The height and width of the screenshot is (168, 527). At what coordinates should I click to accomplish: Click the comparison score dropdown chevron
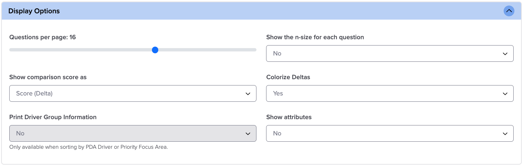[248, 94]
